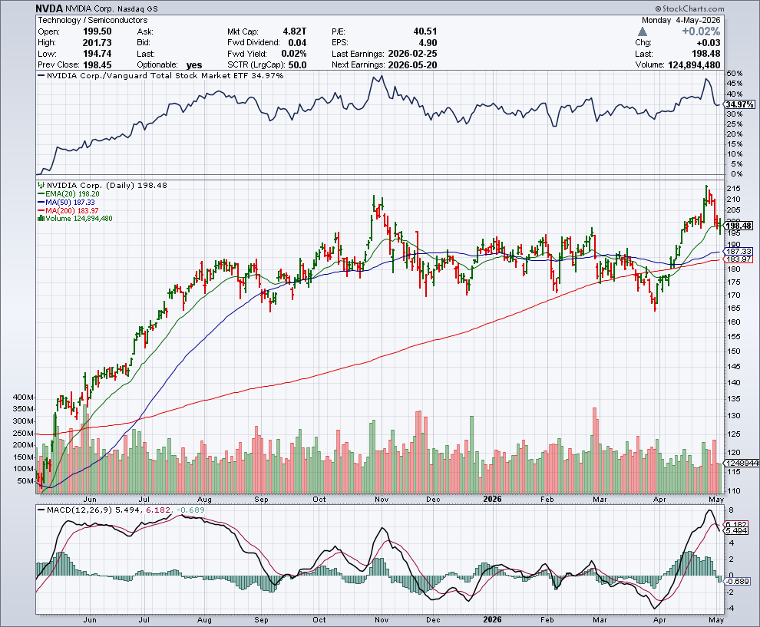Click 'Feb' on the MACD panel date axis
Viewport: 760px width, 627px height.
click(x=547, y=620)
